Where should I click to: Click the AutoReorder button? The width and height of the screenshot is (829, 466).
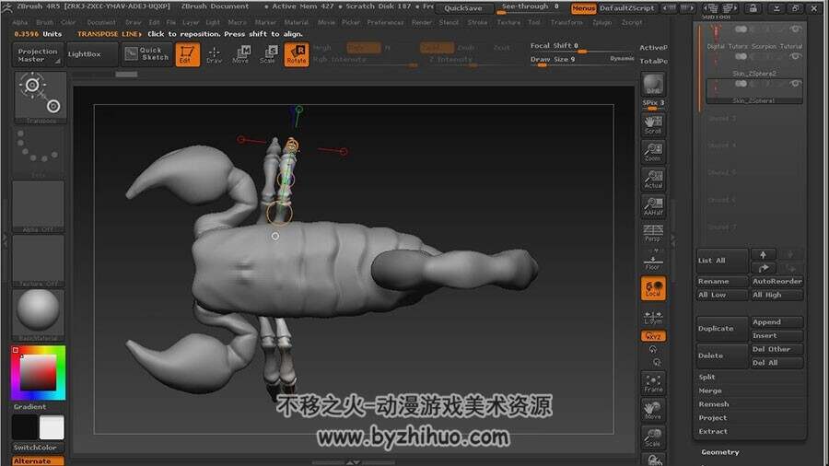click(777, 282)
